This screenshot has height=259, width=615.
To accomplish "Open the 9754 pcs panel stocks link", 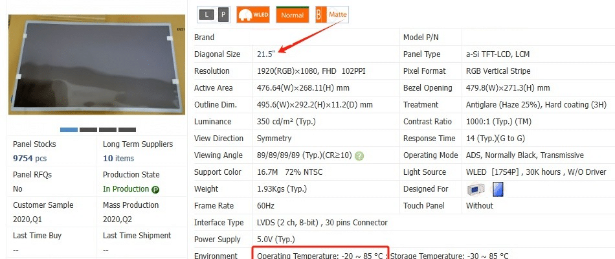I will point(30,159).
